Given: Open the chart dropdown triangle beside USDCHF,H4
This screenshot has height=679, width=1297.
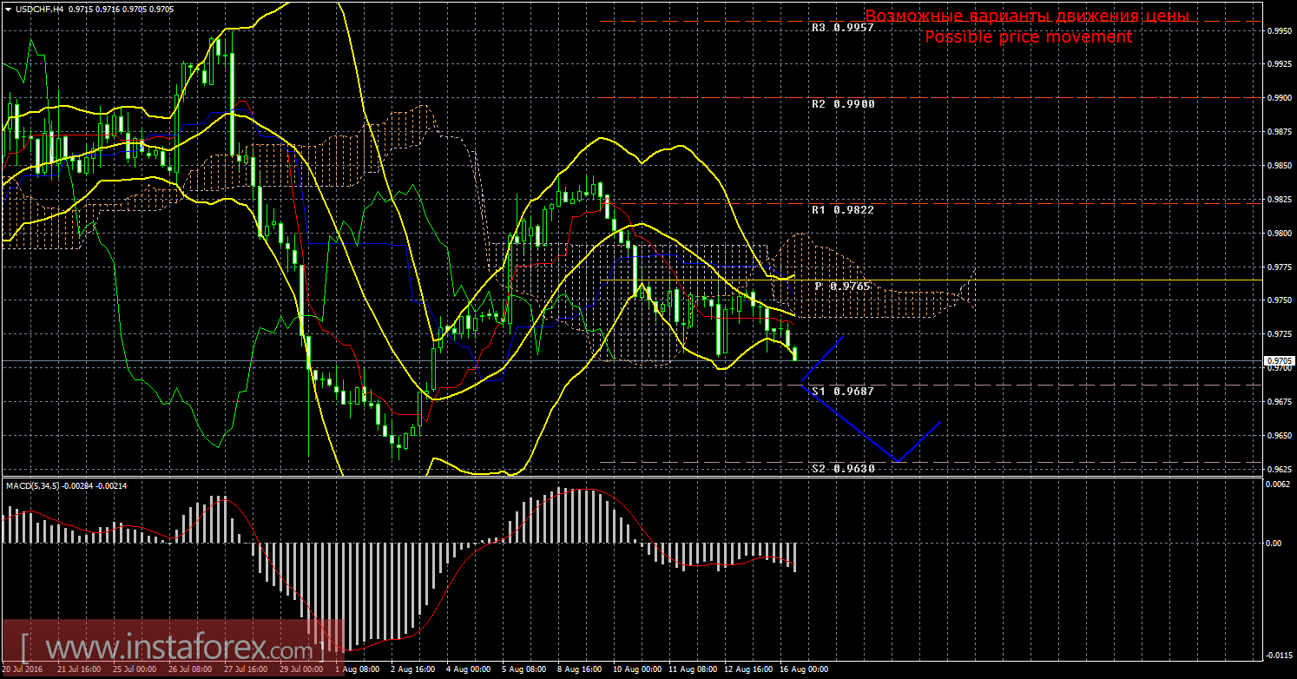Looking at the screenshot, I should [7, 8].
